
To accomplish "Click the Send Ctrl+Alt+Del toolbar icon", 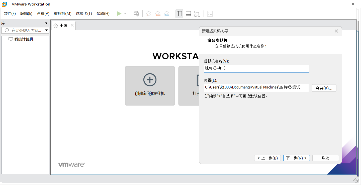I will coord(136,13).
